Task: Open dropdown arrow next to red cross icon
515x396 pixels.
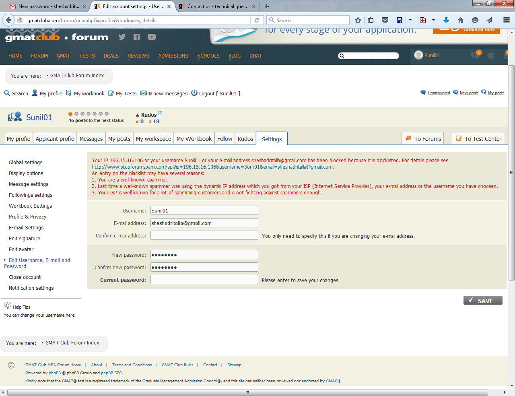Action: (x=433, y=20)
